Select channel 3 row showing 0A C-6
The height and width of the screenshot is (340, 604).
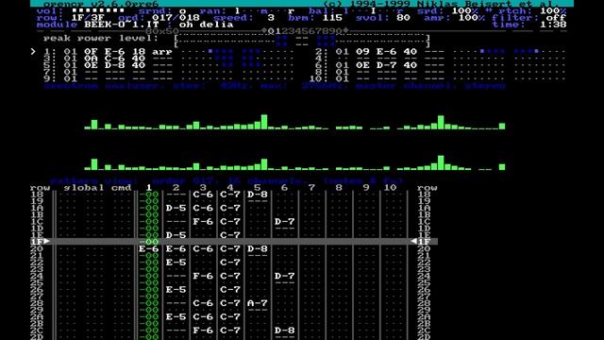[x=169, y=59]
